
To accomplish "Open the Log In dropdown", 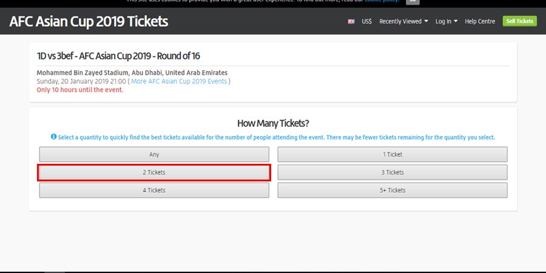I will click(x=447, y=21).
